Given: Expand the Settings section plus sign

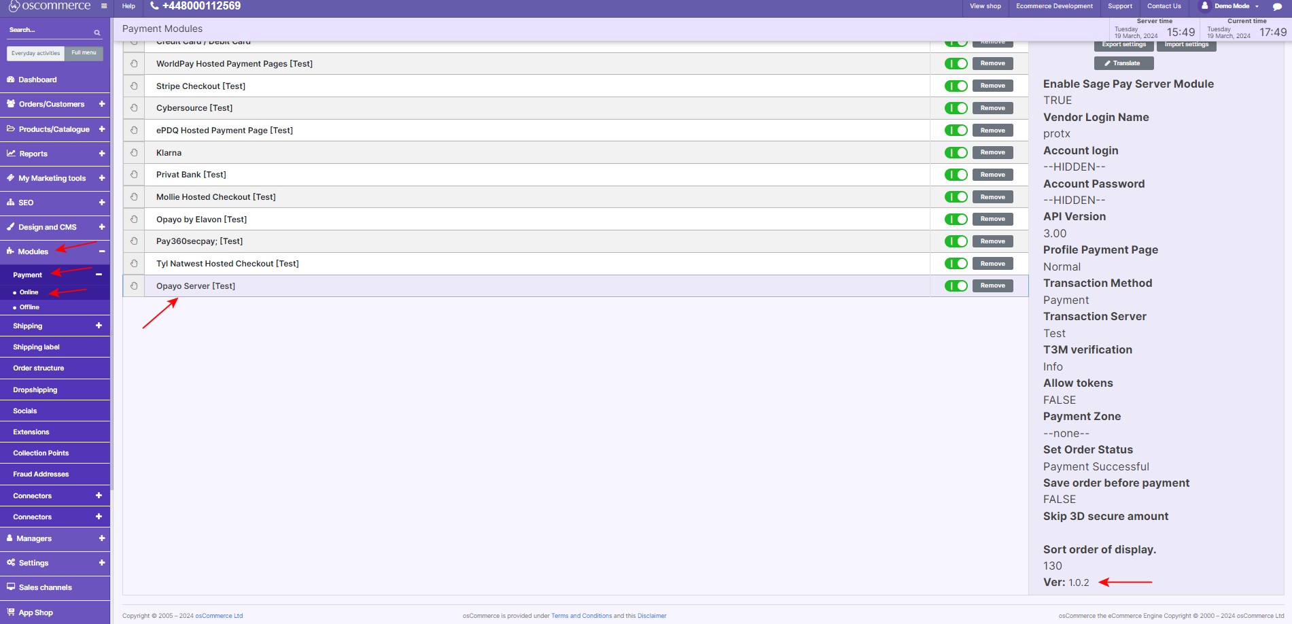Looking at the screenshot, I should pyautogui.click(x=102, y=563).
